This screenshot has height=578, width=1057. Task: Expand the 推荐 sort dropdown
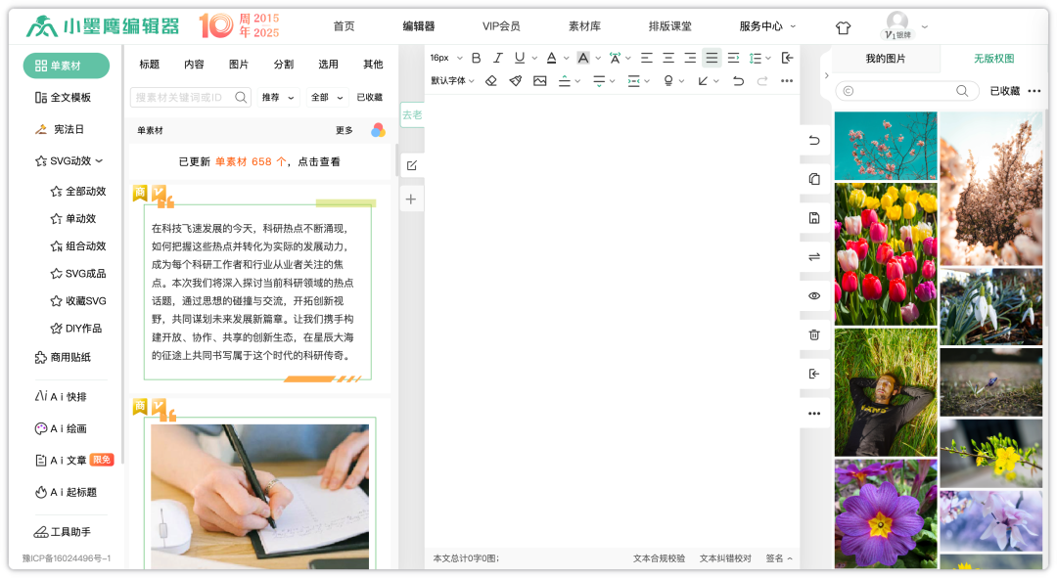[278, 97]
